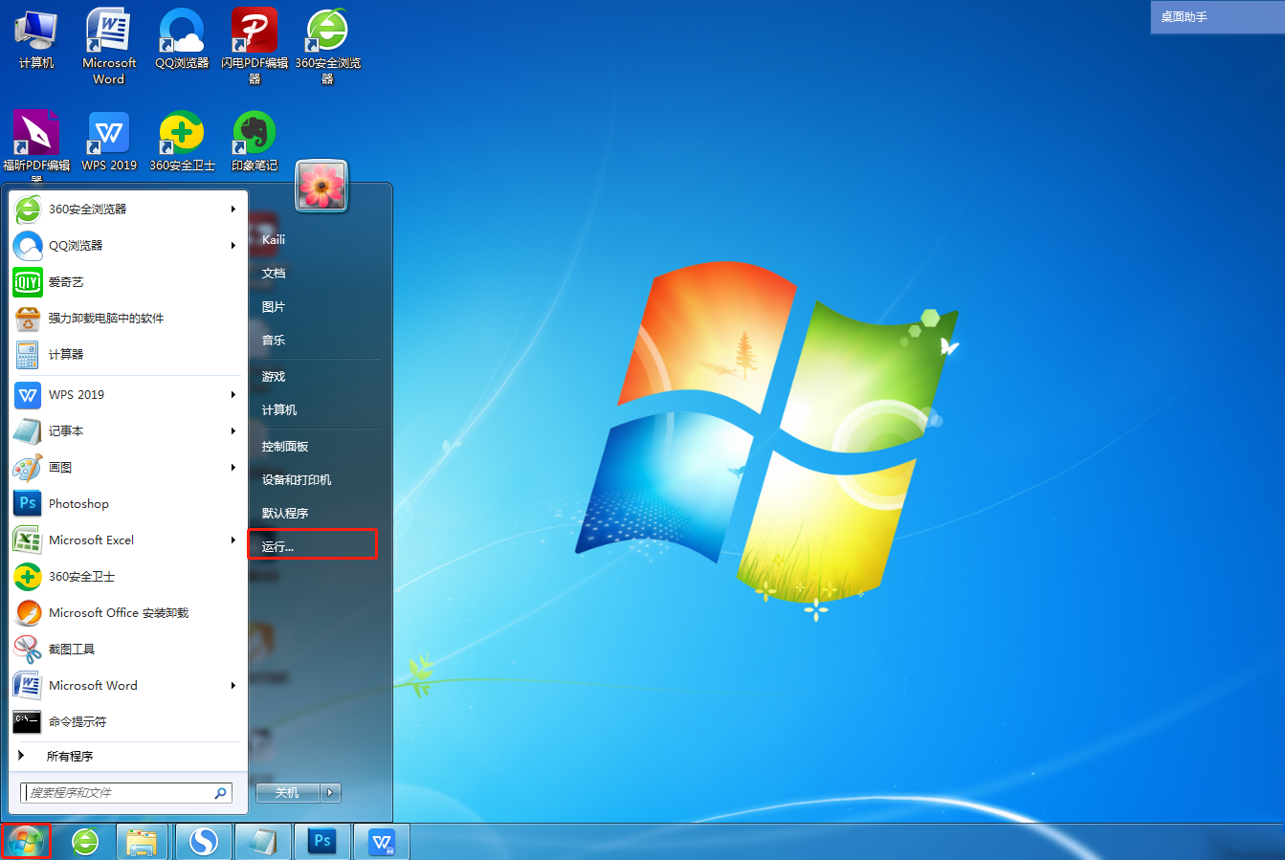Select the WPS 2019 desktop shortcut

click(x=109, y=142)
